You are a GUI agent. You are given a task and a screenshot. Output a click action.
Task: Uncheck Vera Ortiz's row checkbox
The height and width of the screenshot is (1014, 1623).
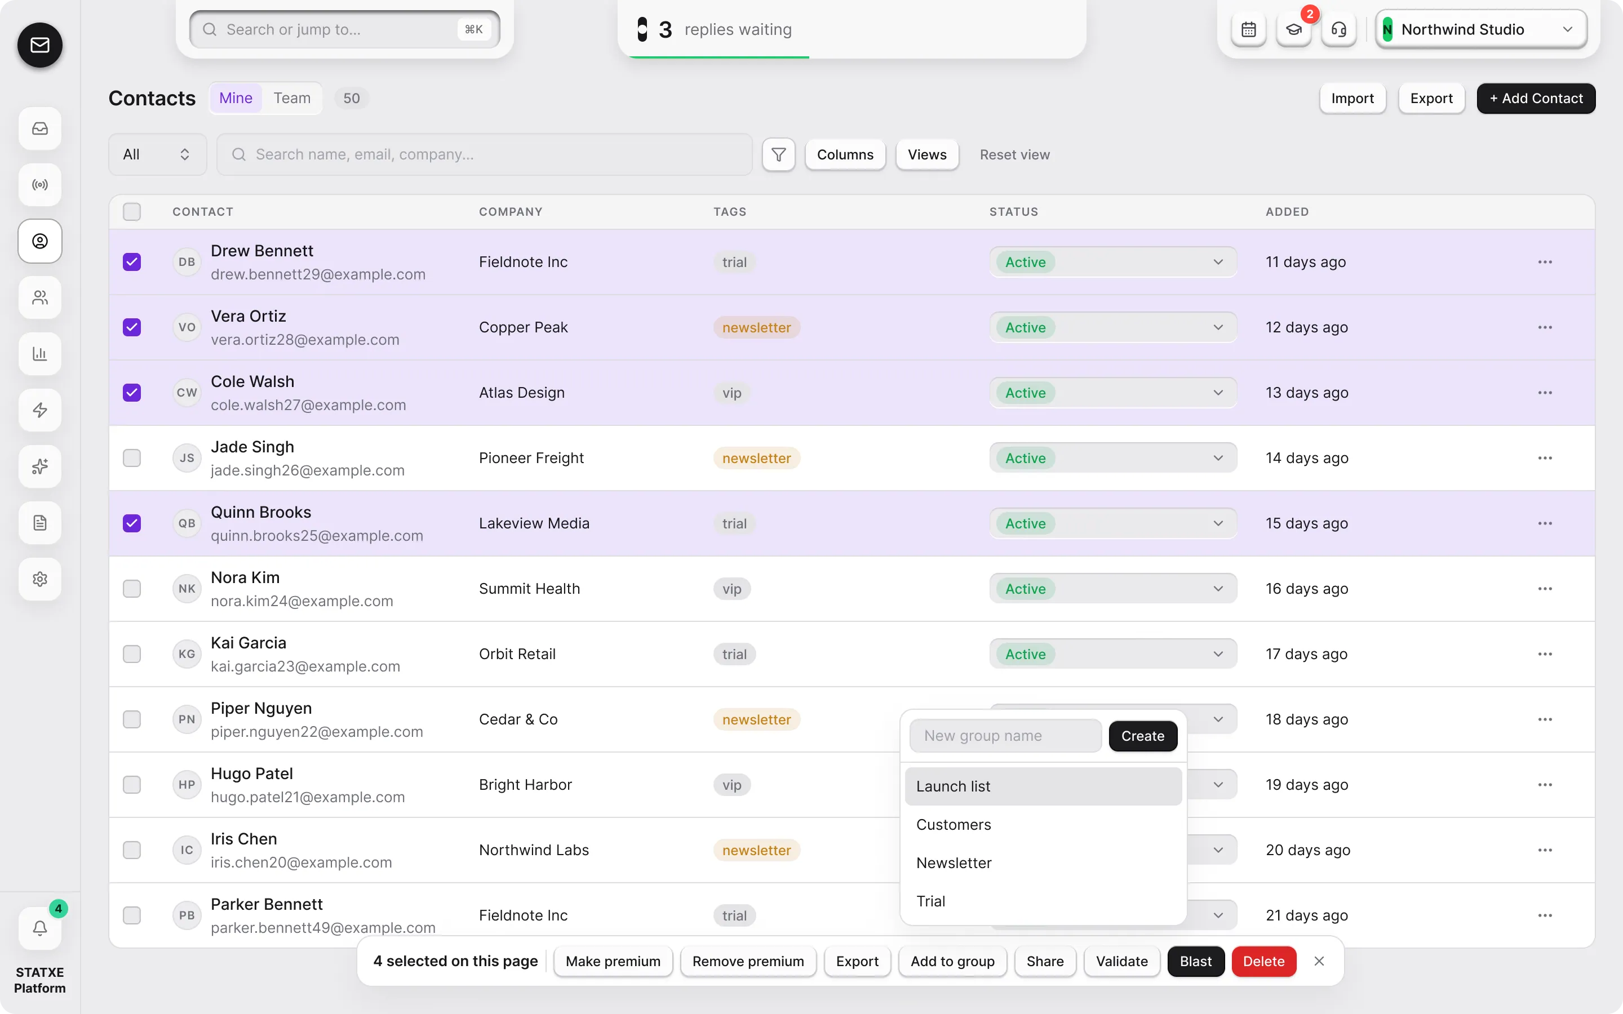[x=132, y=327]
